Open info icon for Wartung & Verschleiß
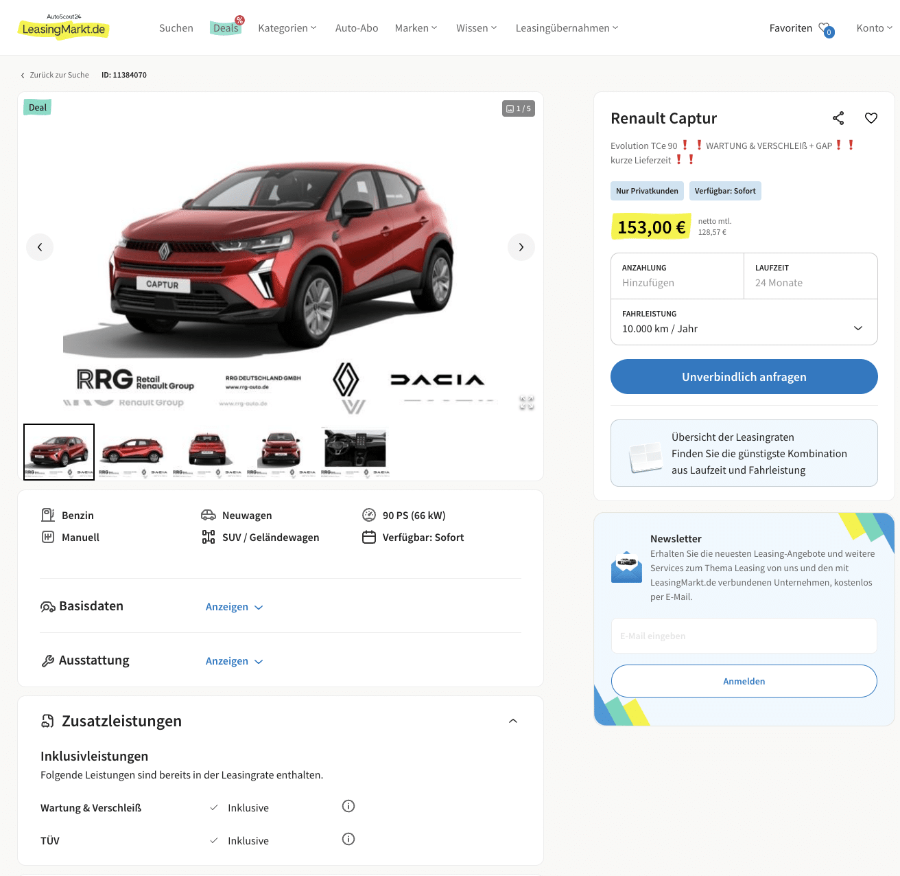Image resolution: width=900 pixels, height=876 pixels. [x=348, y=806]
